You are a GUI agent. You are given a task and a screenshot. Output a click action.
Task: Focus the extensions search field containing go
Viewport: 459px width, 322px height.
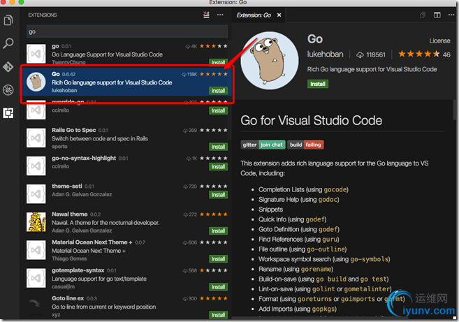coord(127,31)
